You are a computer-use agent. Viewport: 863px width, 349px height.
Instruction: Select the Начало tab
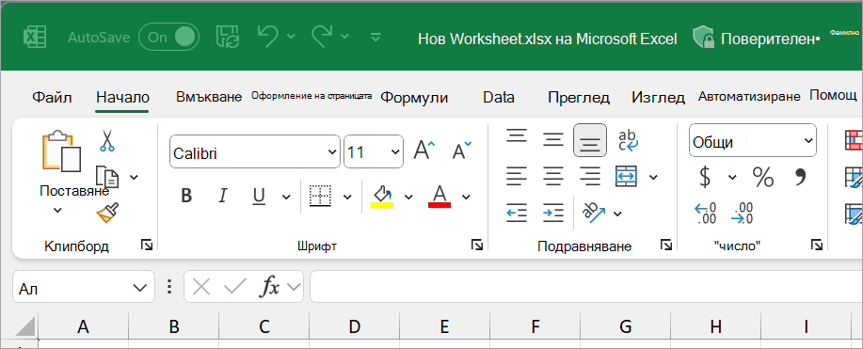click(122, 98)
